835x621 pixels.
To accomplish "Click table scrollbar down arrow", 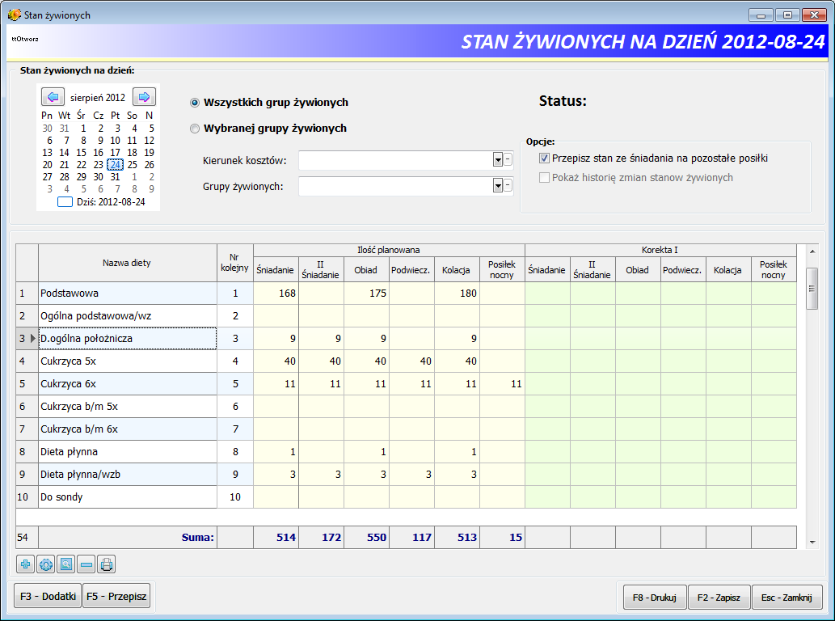I will (812, 543).
